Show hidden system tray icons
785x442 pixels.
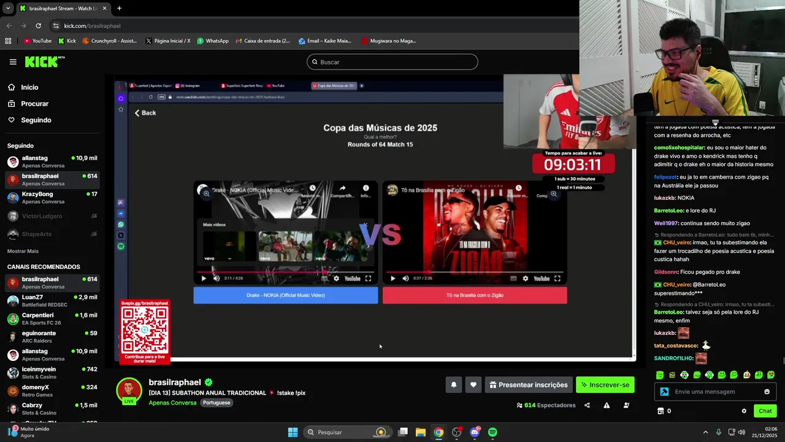click(705, 432)
